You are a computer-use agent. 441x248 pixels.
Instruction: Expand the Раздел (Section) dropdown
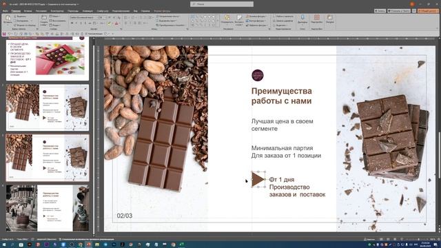click(55, 25)
